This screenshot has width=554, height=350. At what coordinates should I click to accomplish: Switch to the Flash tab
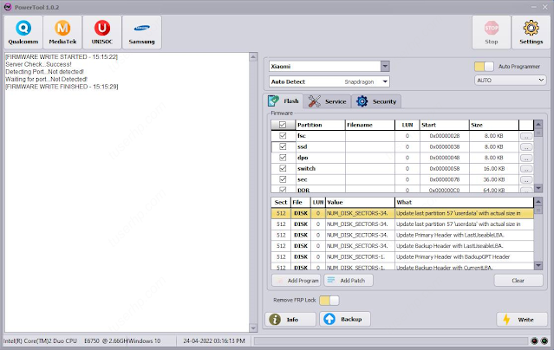(283, 101)
